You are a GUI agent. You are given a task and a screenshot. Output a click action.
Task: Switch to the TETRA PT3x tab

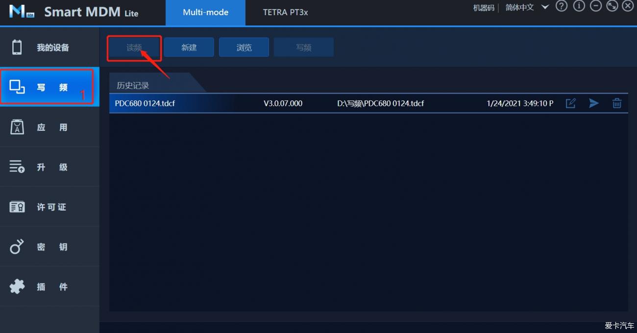coord(285,13)
